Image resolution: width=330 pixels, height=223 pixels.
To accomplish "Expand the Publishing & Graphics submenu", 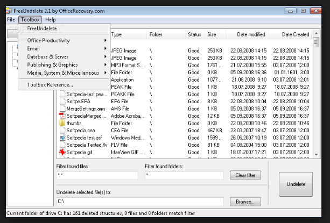I will click(65, 64).
